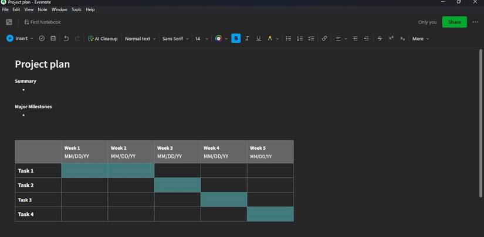This screenshot has height=237, width=484.
Task: Click the Task 3 row label
Action: point(25,200)
